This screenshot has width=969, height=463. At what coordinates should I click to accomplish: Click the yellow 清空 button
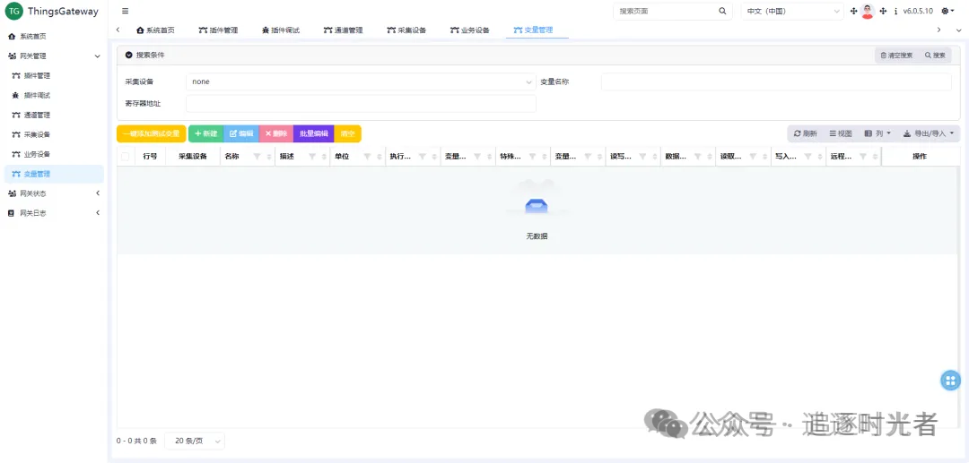(348, 133)
